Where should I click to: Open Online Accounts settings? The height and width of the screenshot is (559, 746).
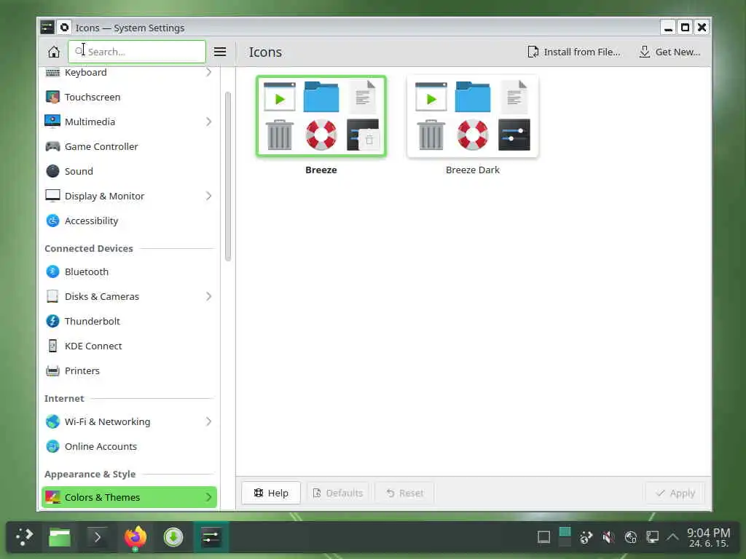click(x=129, y=446)
